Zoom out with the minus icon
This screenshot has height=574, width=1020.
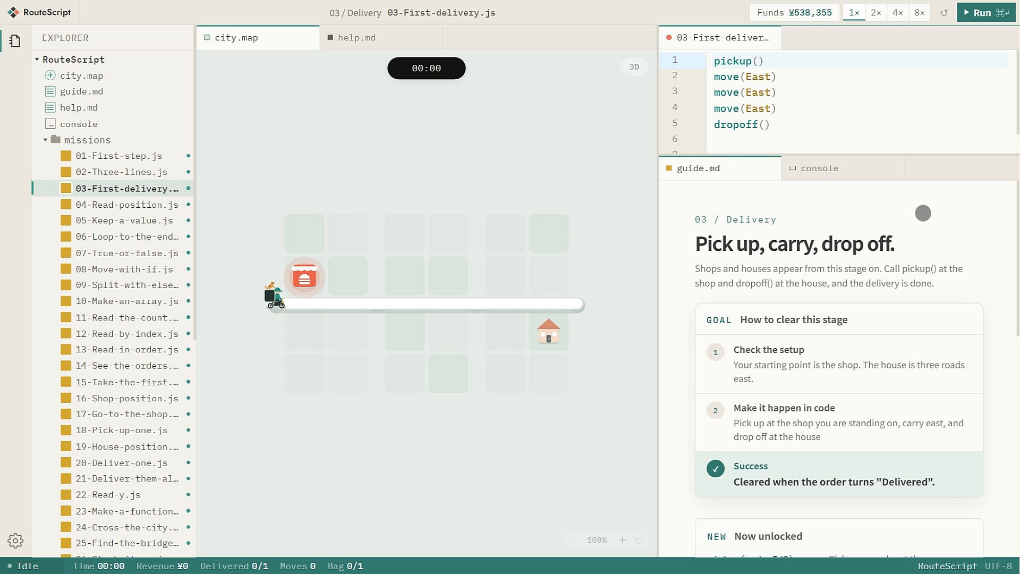[573, 540]
